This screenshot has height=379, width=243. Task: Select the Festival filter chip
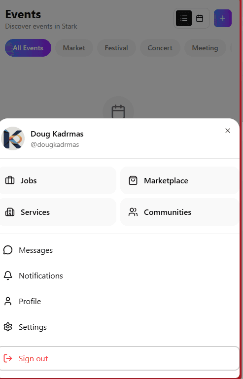point(116,48)
